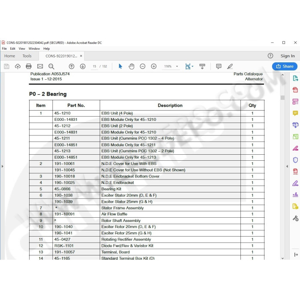The width and height of the screenshot is (300, 300).
Task: Open the Help question mark icon
Action: coord(270,56)
